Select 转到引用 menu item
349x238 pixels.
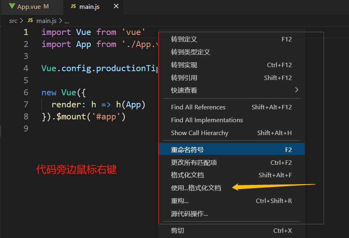pos(184,78)
